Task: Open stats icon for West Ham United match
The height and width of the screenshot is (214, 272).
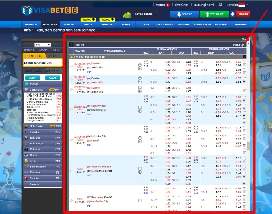Action: click(x=140, y=168)
